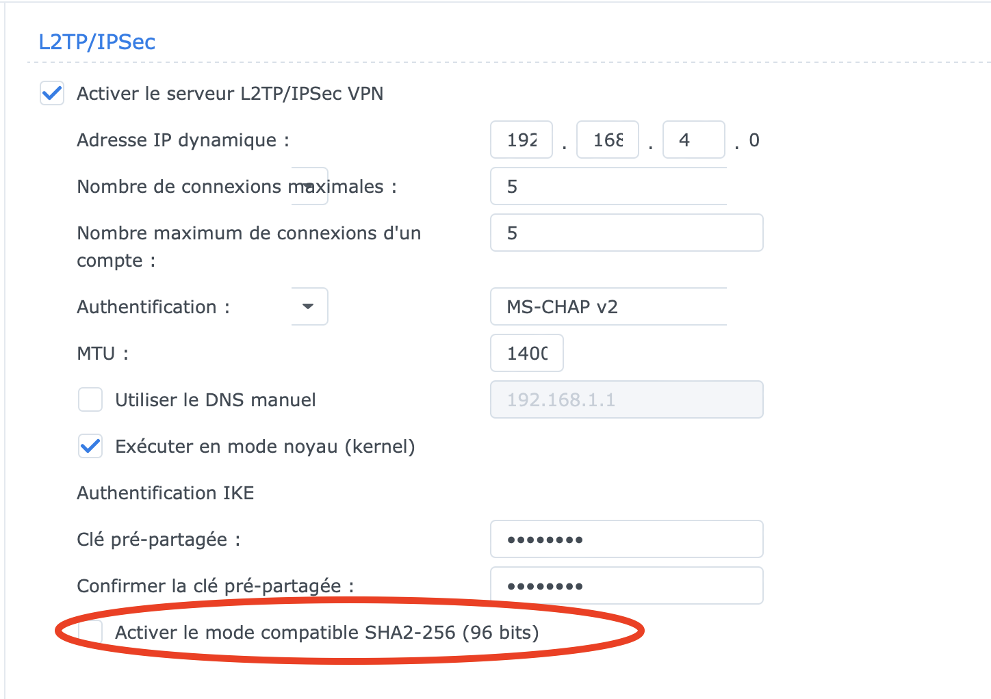Click the MS-CHAP v2 authentication combo box
Viewport: 991px width, 699px height.
click(608, 306)
